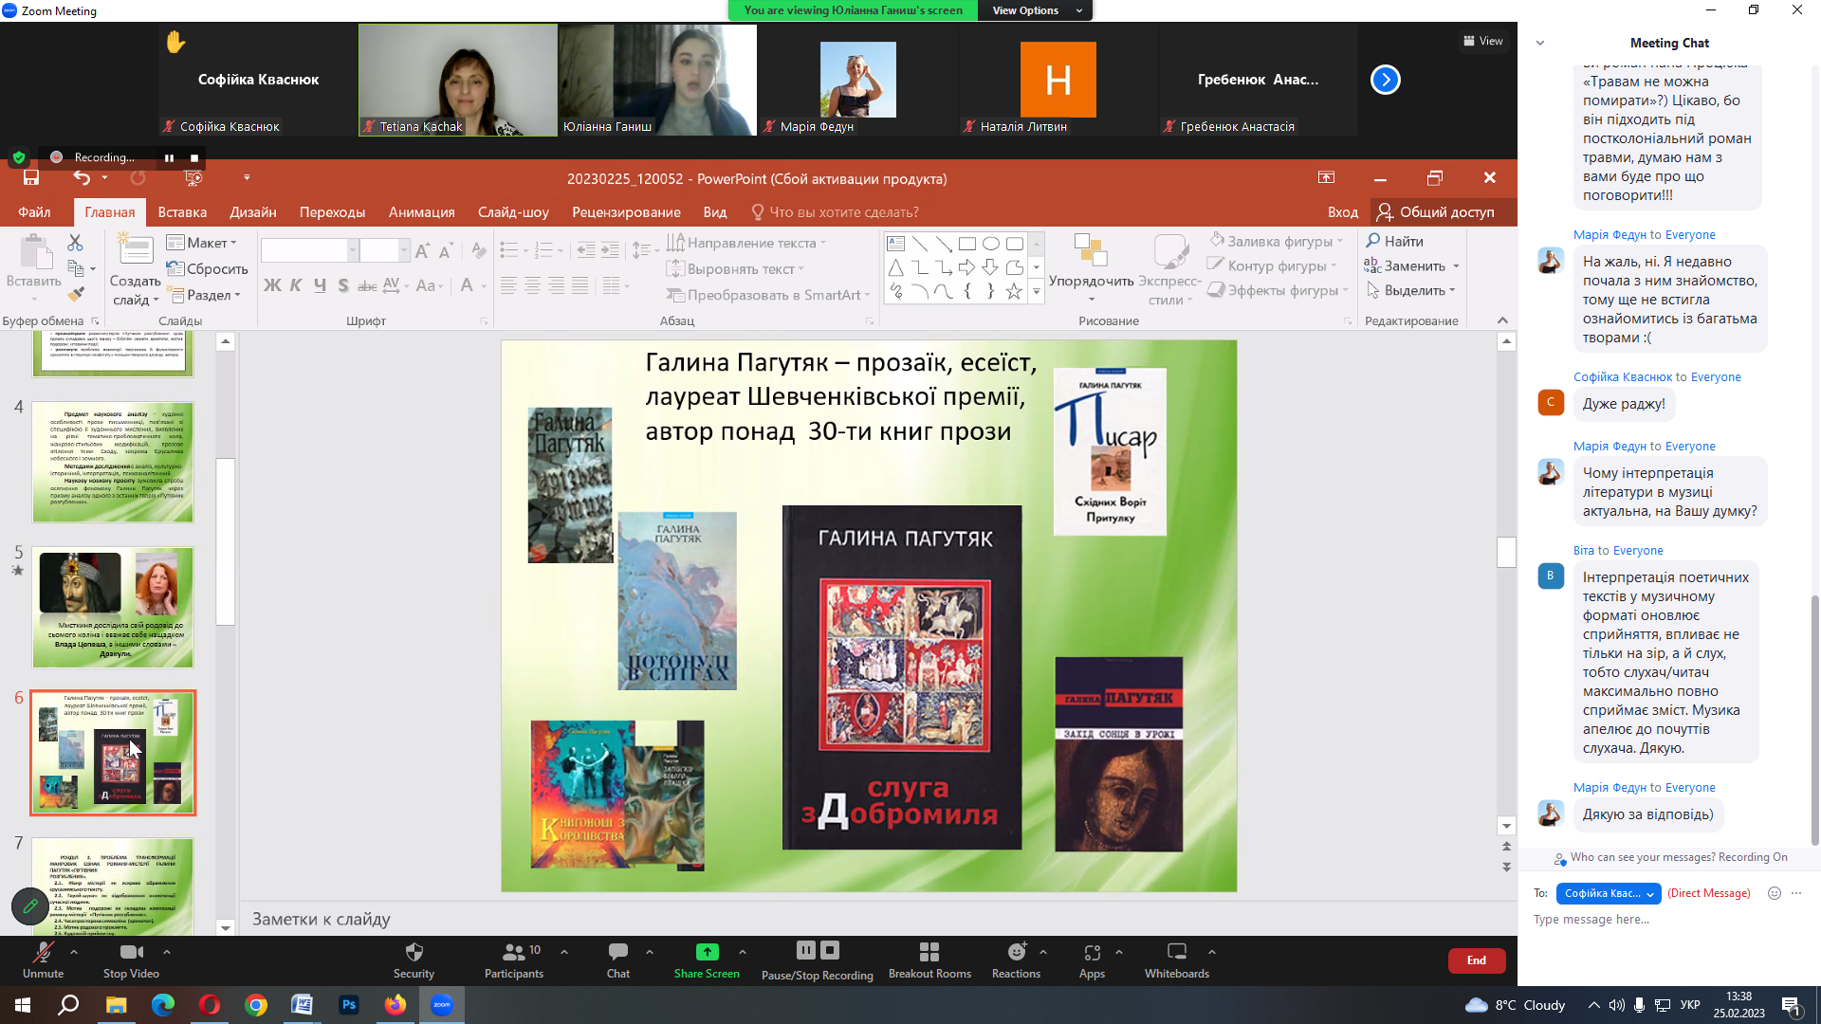Image resolution: width=1821 pixels, height=1024 pixels.
Task: Select the star shape in gallery
Action: tap(1014, 291)
